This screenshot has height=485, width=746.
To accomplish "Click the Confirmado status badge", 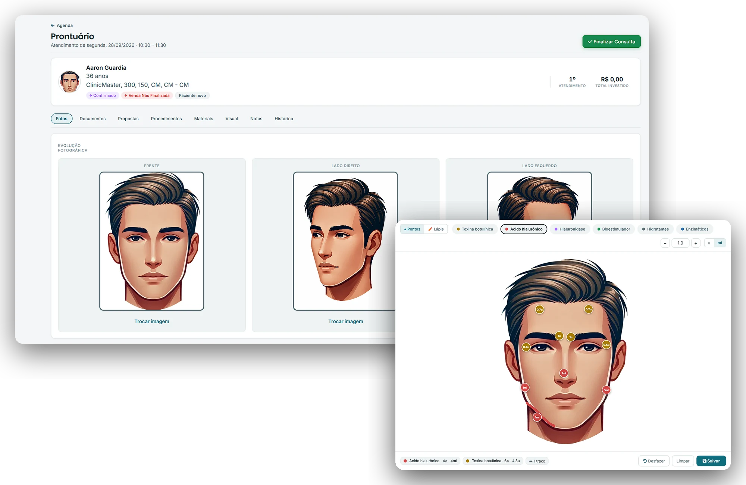I will [103, 96].
